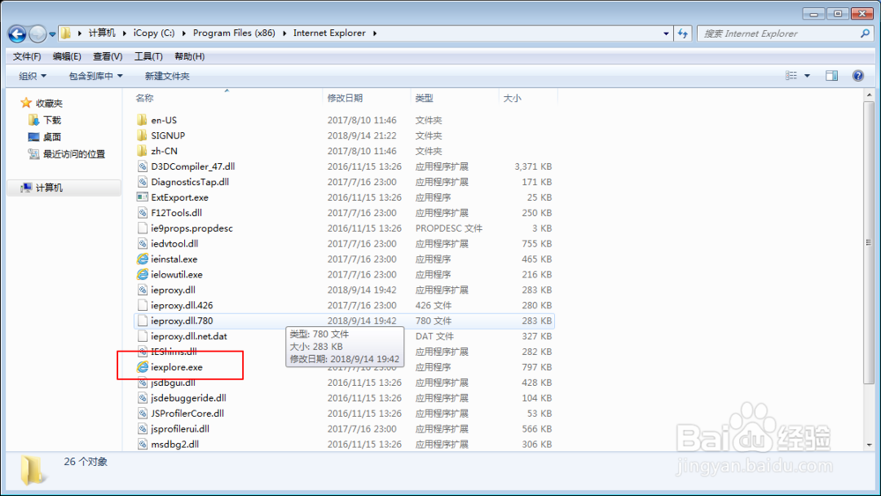
Task: Click PROPDESC 文件 type cell
Action: click(x=448, y=228)
